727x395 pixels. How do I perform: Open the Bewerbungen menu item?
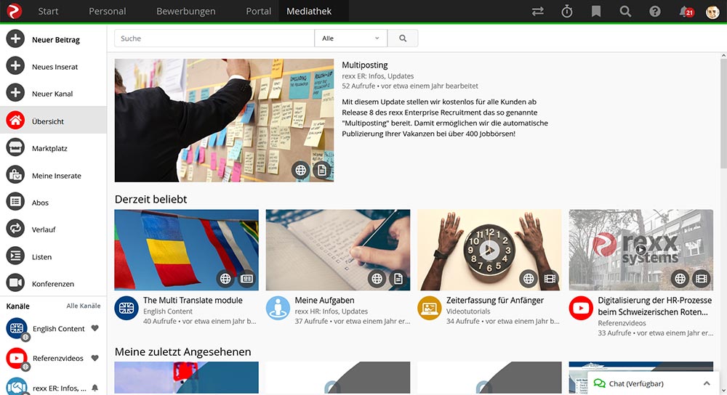[186, 11]
